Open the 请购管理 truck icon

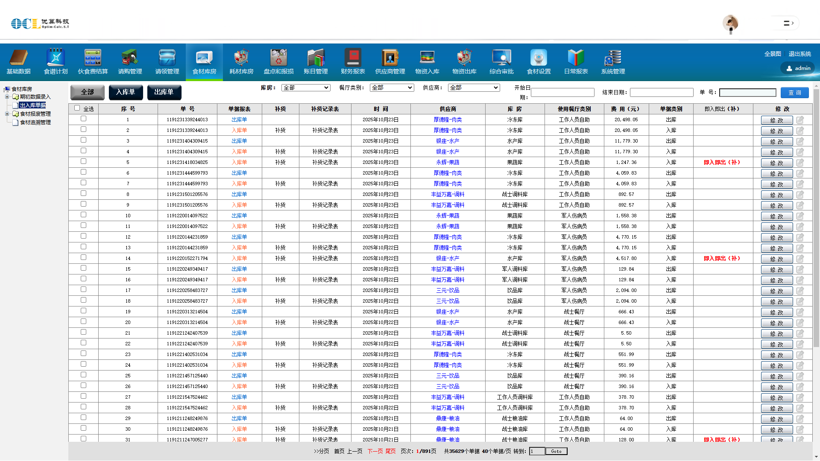click(130, 58)
